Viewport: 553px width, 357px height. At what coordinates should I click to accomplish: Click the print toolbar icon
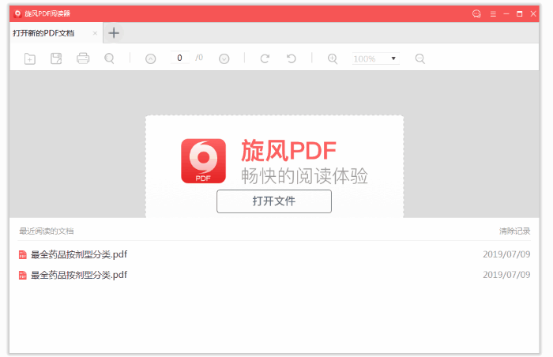[x=83, y=58]
